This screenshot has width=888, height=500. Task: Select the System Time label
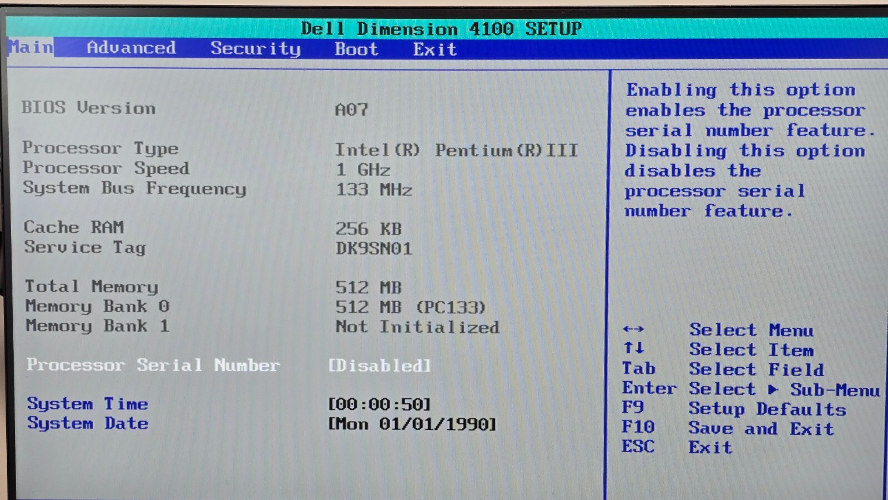click(88, 404)
